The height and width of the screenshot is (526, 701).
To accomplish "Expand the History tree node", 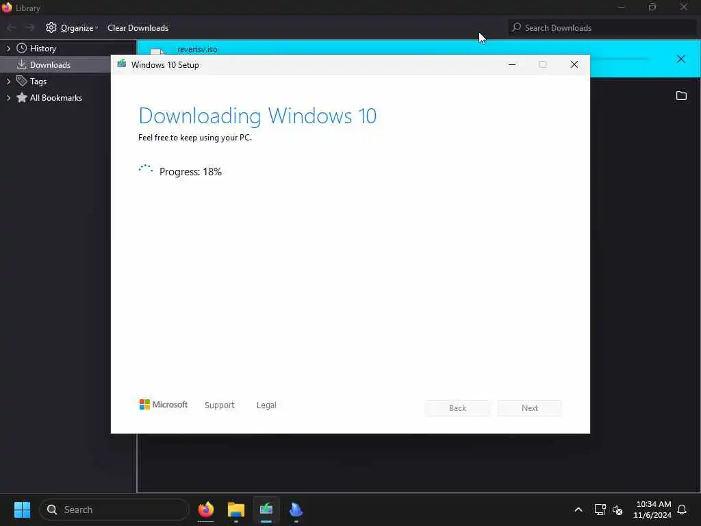I will coord(8,49).
